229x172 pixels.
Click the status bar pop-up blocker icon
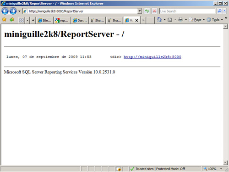119,169
